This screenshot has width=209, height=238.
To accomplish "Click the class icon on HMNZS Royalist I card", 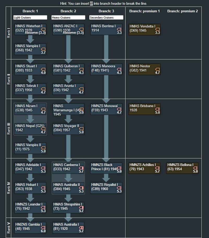I will click(x=119, y=187).
